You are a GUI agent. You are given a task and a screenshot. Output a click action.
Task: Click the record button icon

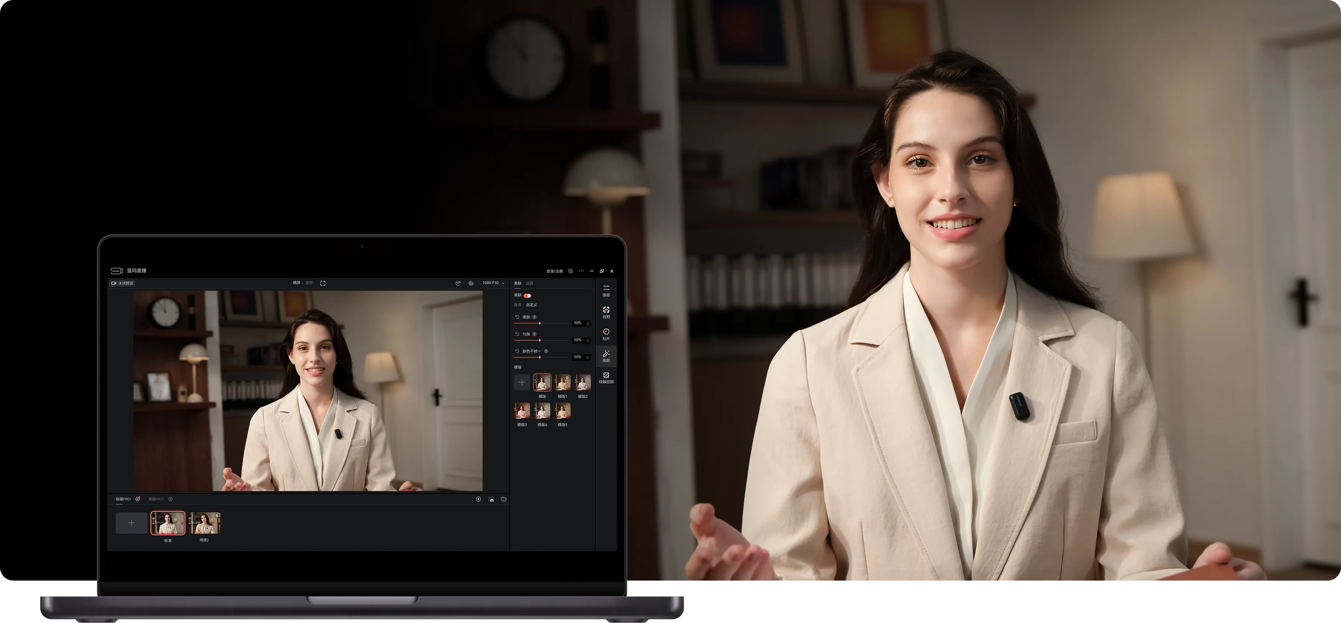coord(478,499)
